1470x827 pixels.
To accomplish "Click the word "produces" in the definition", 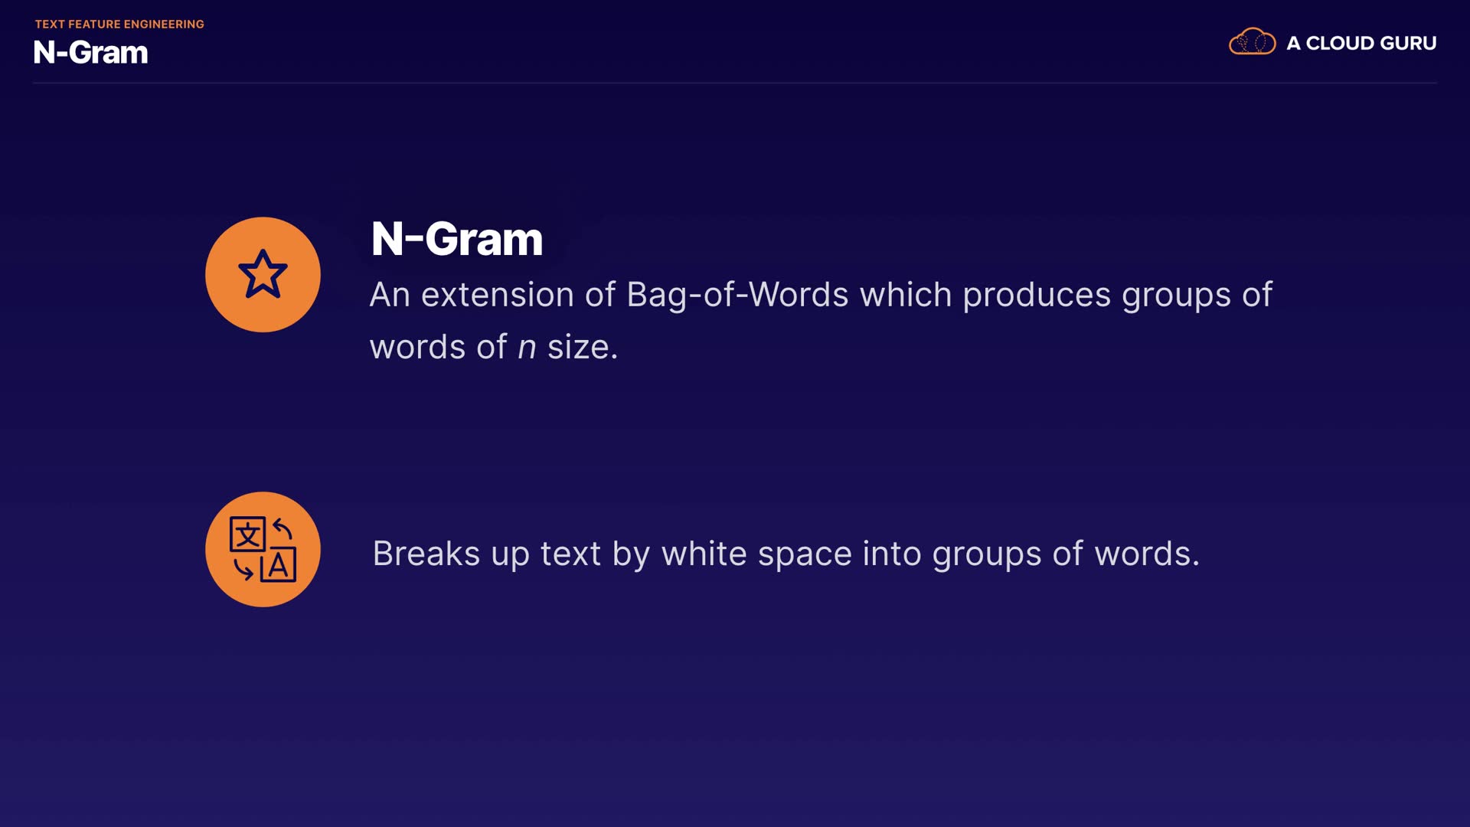I will (x=1037, y=295).
